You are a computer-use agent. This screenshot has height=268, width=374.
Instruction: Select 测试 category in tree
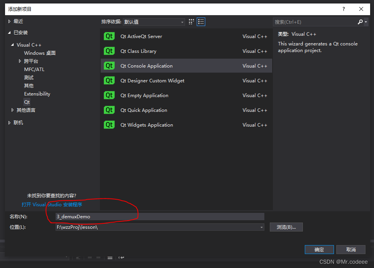tap(29, 77)
